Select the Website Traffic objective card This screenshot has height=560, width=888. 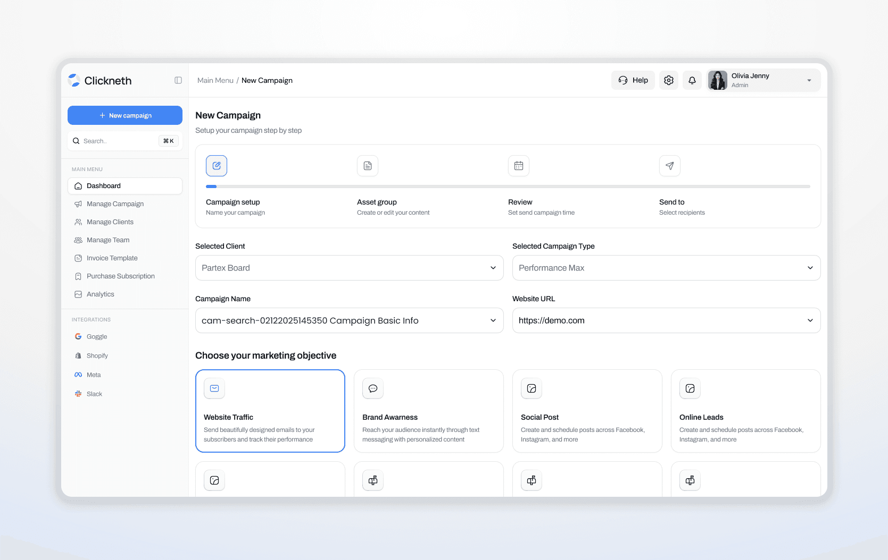(270, 411)
